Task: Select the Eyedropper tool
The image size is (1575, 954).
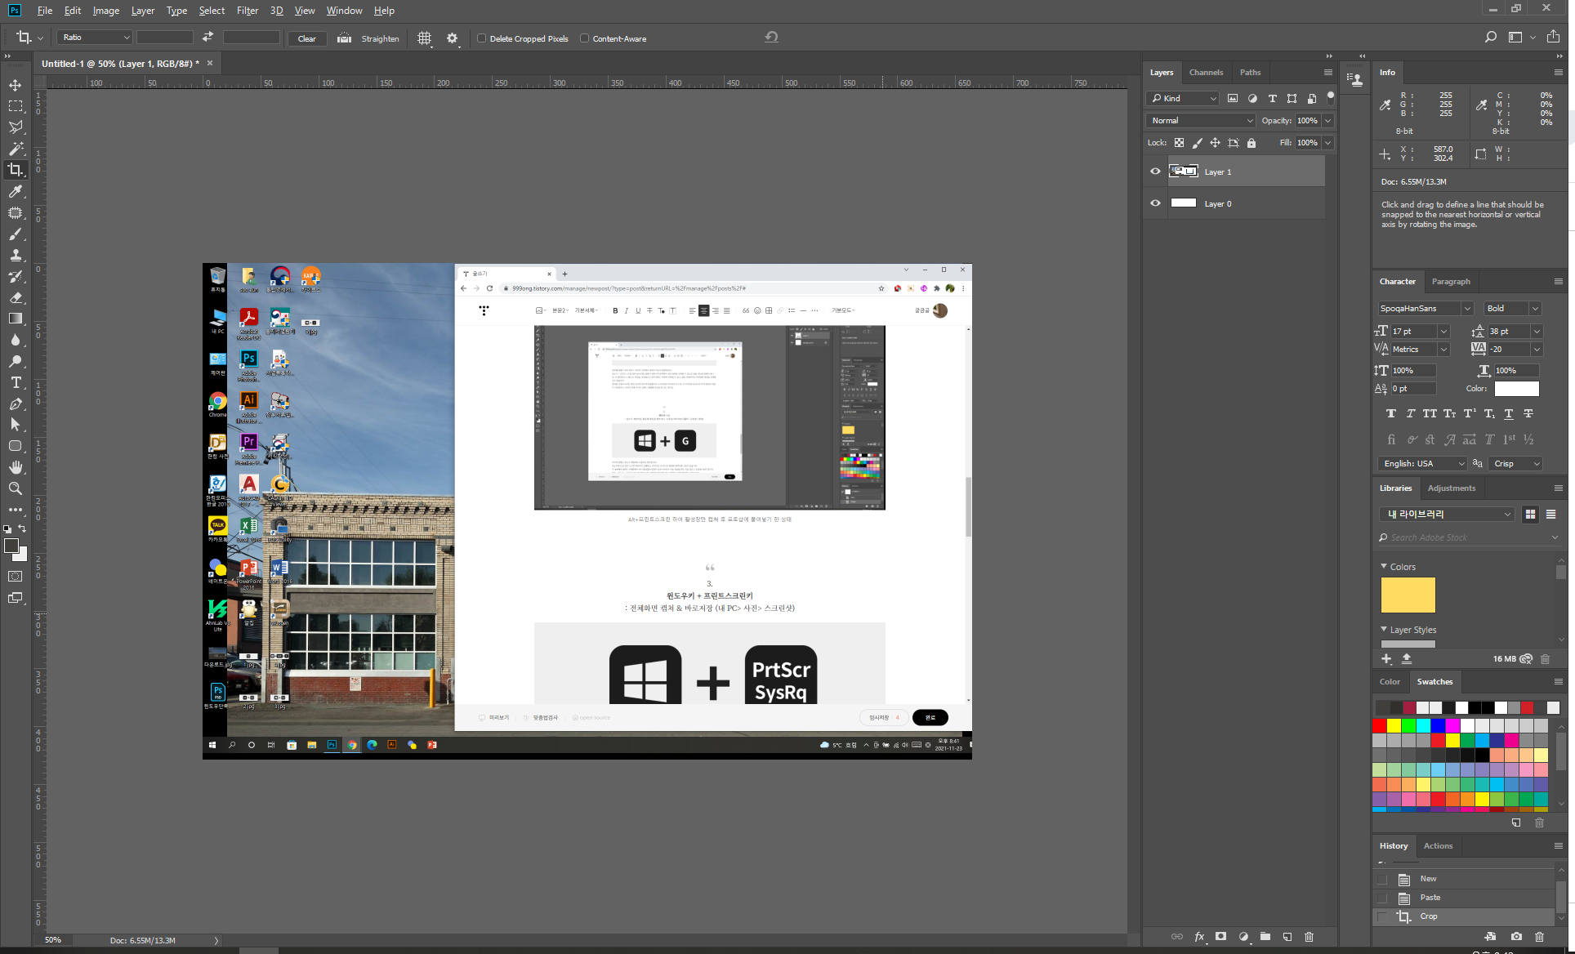Action: 16,191
